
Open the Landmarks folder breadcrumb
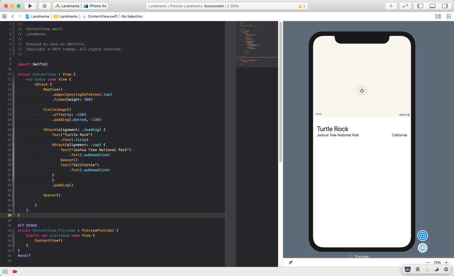click(66, 17)
